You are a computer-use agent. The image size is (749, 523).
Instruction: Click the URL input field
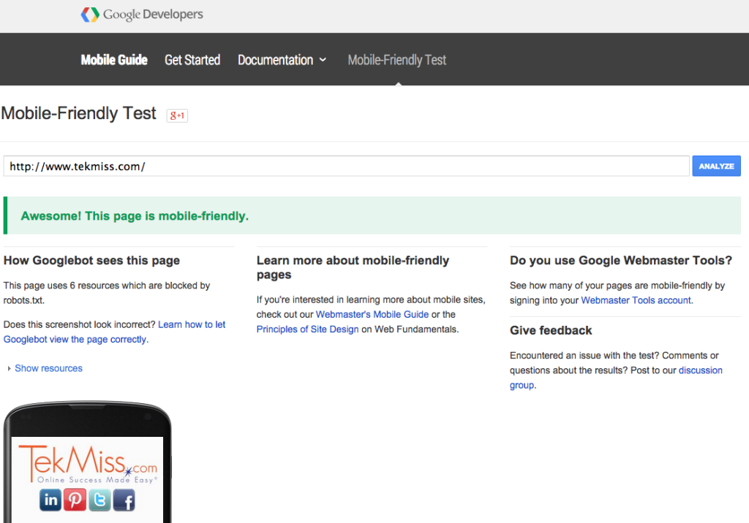point(346,166)
